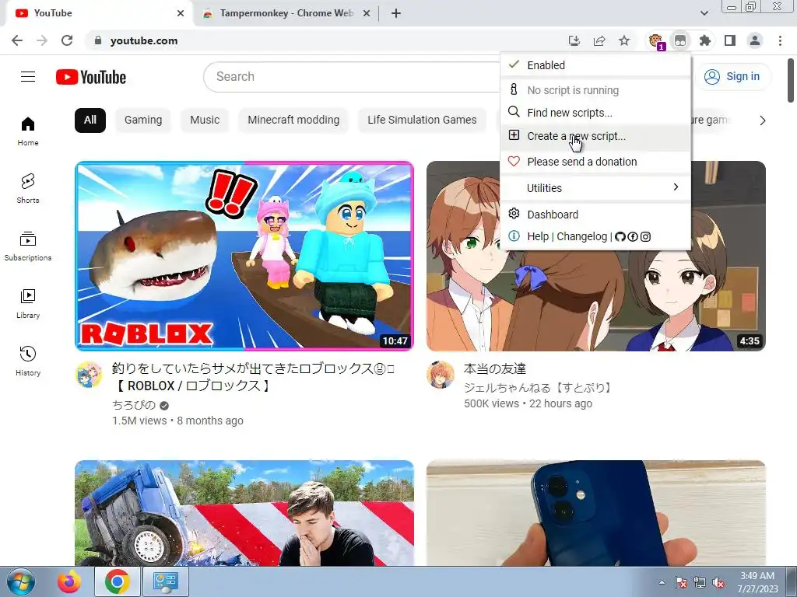Open Tampermonkey Facebook icon link
Screen dimensions: 797x597
(632, 236)
